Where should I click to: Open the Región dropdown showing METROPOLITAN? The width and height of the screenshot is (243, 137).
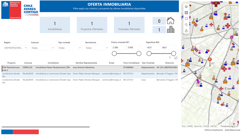[16, 48]
